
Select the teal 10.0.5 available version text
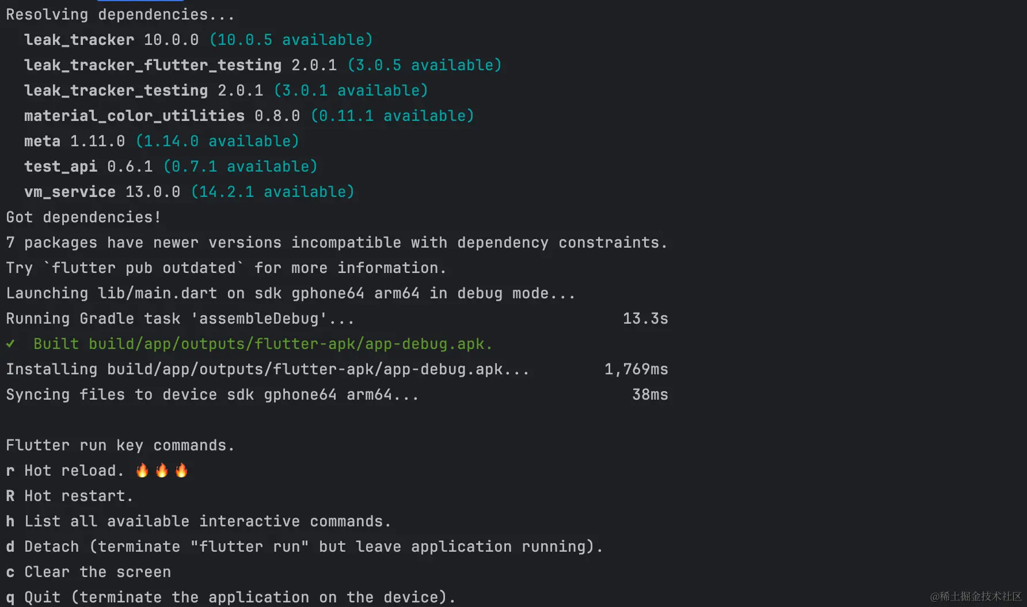pyautogui.click(x=291, y=39)
